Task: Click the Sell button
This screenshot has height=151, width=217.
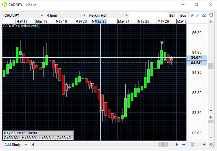Action: click(172, 15)
